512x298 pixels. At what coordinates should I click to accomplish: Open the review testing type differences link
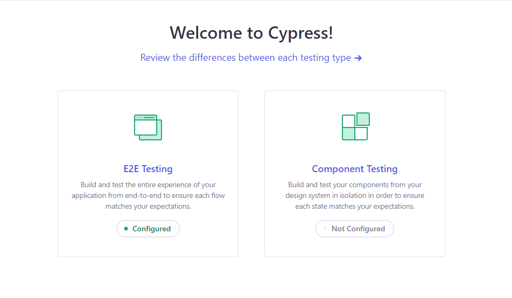click(x=251, y=58)
